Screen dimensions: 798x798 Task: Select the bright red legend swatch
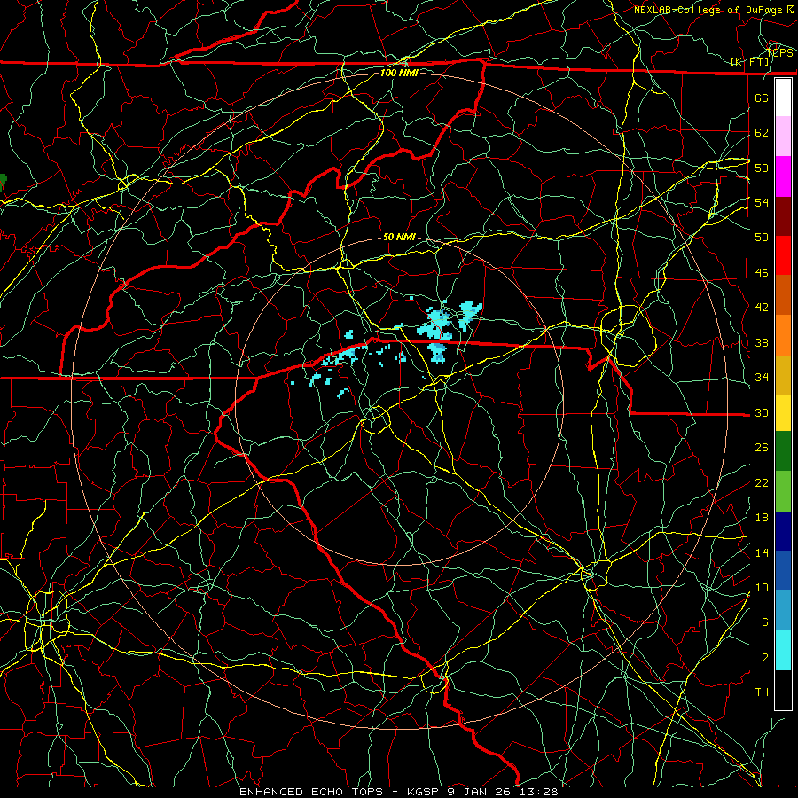[783, 255]
